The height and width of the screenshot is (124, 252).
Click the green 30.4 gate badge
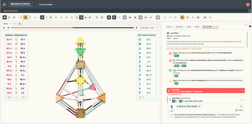177,66
